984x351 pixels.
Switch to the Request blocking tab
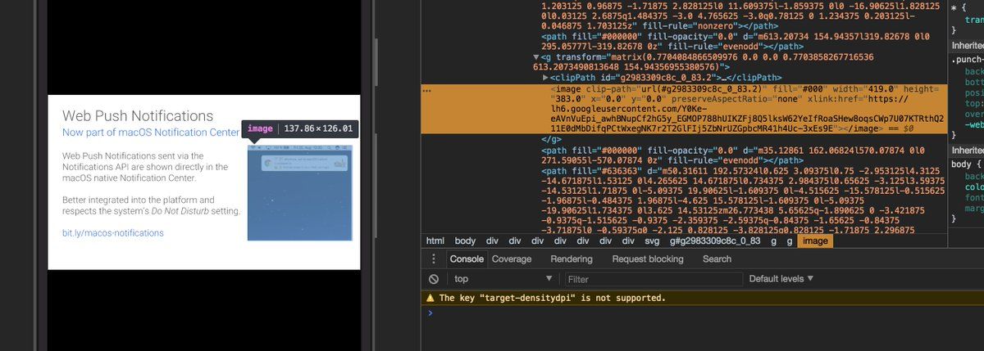648,259
